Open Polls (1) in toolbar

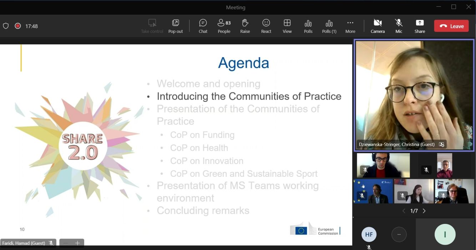329,26
